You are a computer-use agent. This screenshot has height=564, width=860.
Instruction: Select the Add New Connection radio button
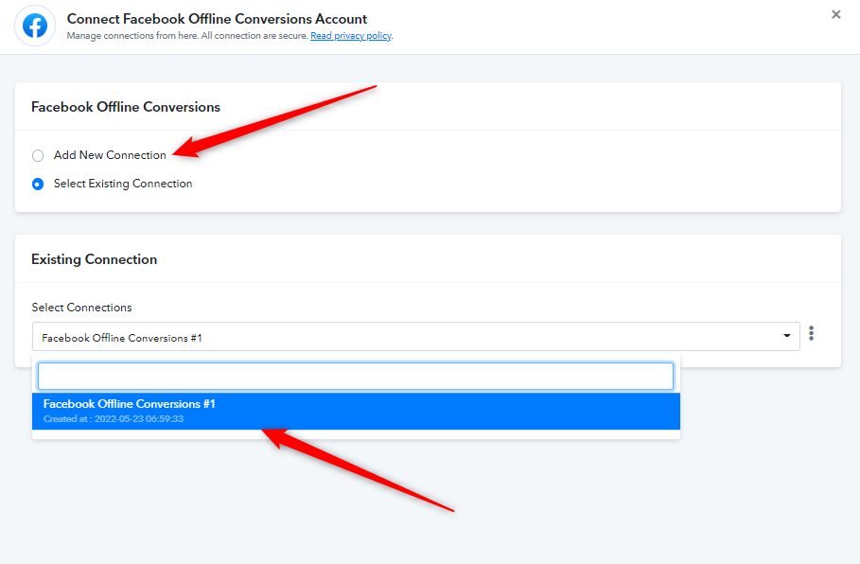[x=38, y=156]
